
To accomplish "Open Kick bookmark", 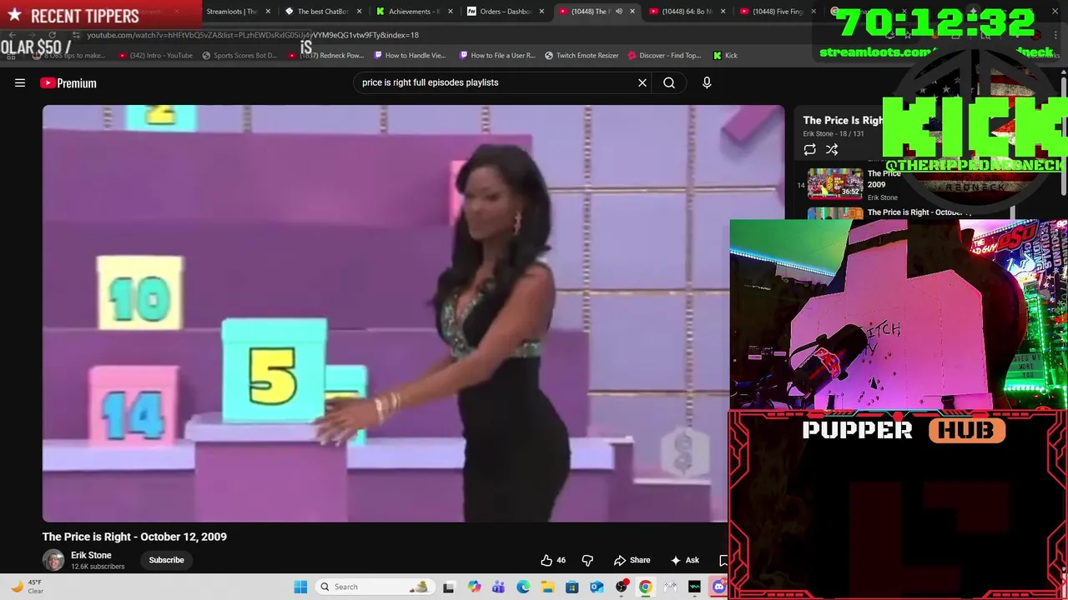I will pyautogui.click(x=725, y=56).
